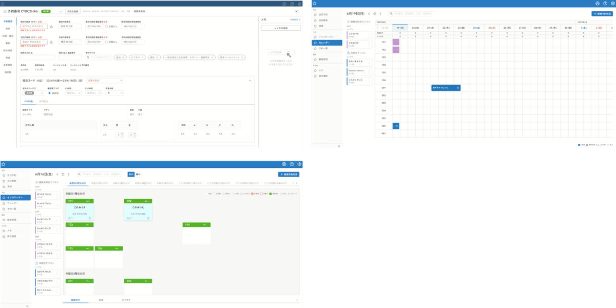
Task: Click person icon beside 予約代表者(カナ) field
Action: (51, 42)
